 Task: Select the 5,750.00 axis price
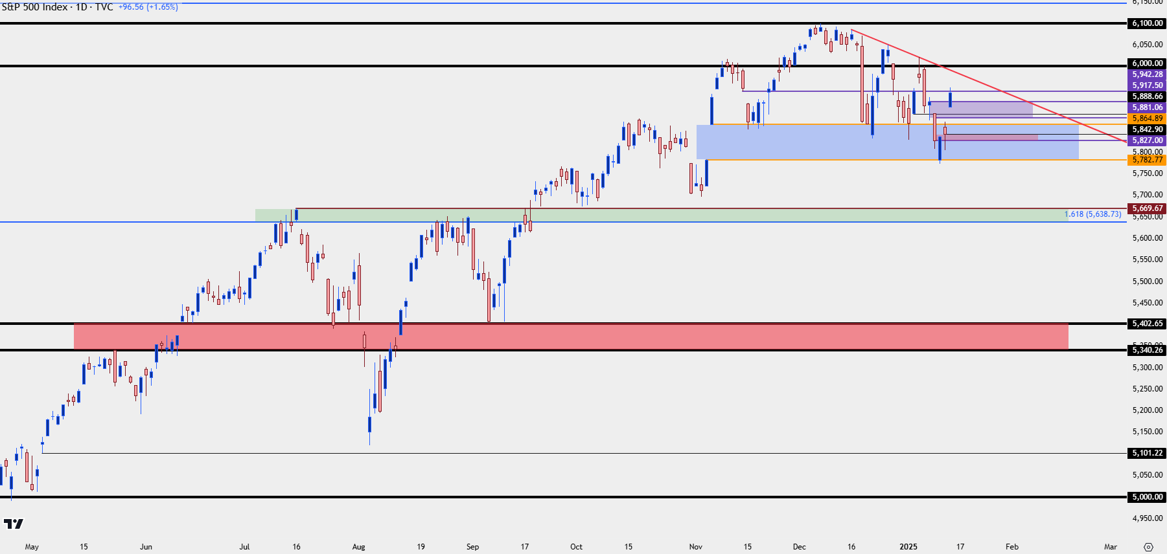coord(1148,173)
